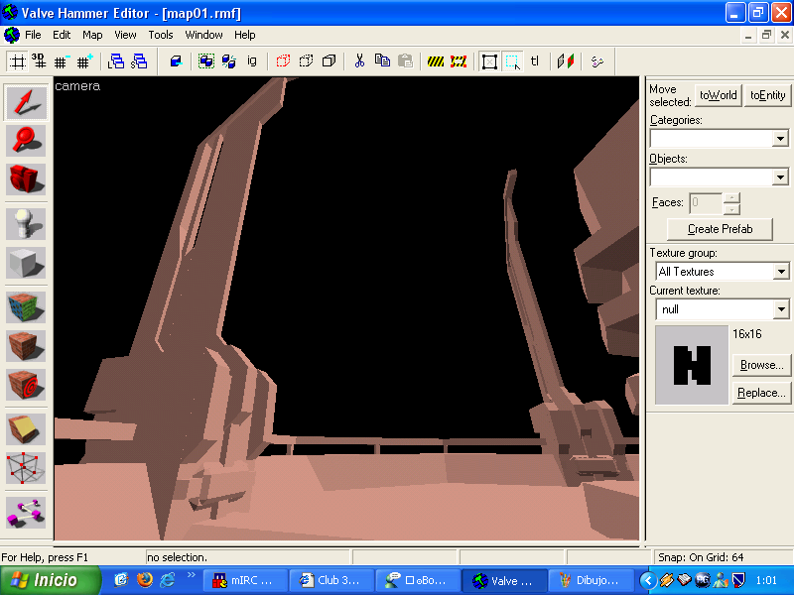
Task: Use the larger grid toolbar icon
Action: (84, 61)
